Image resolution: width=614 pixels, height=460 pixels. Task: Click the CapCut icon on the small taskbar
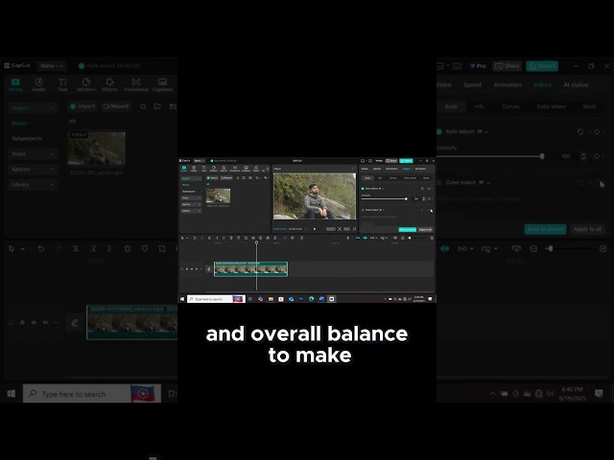point(331,299)
